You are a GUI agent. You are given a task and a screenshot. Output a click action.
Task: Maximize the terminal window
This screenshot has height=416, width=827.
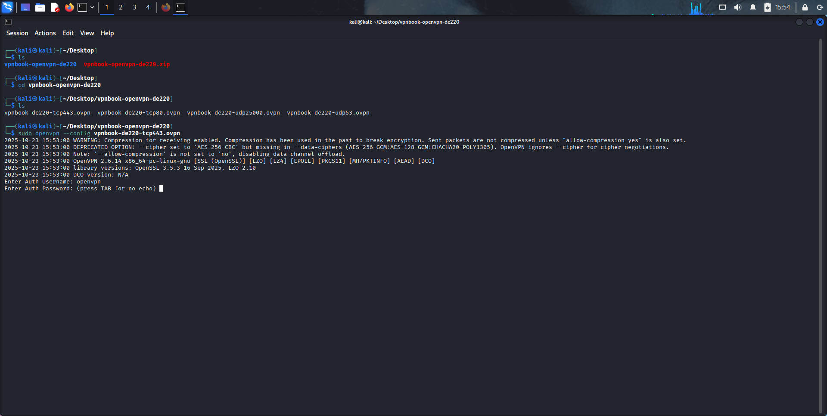coord(810,22)
